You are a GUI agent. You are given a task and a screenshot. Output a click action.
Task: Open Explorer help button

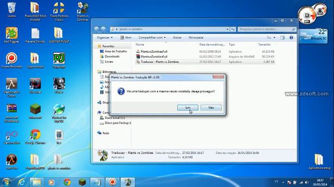coord(291,37)
